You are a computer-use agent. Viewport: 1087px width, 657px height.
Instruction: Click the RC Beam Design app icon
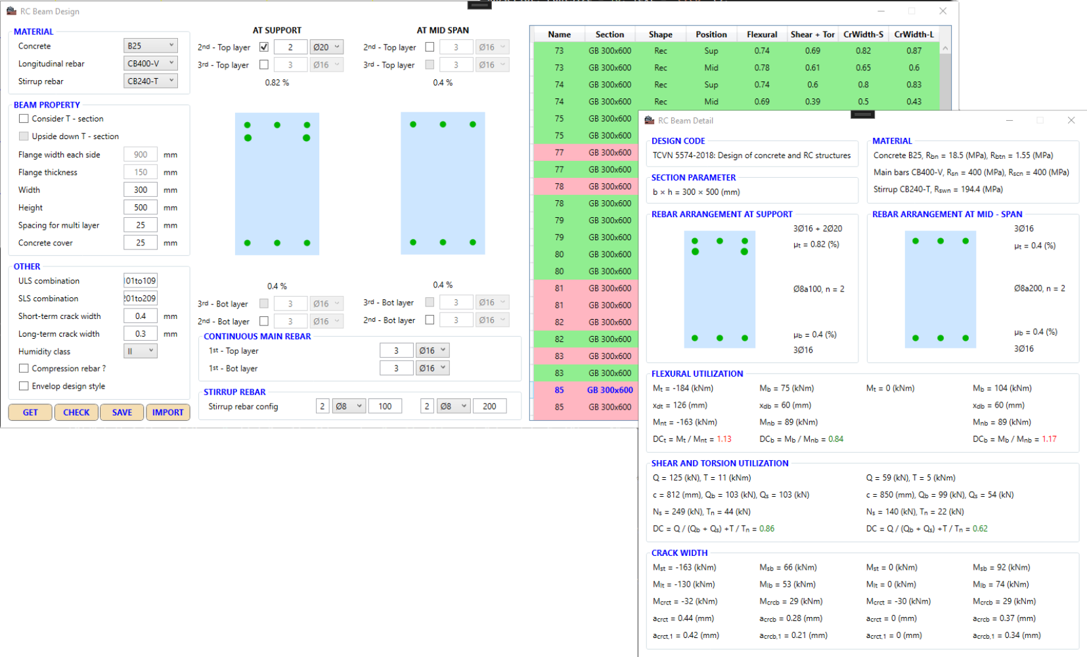(11, 11)
